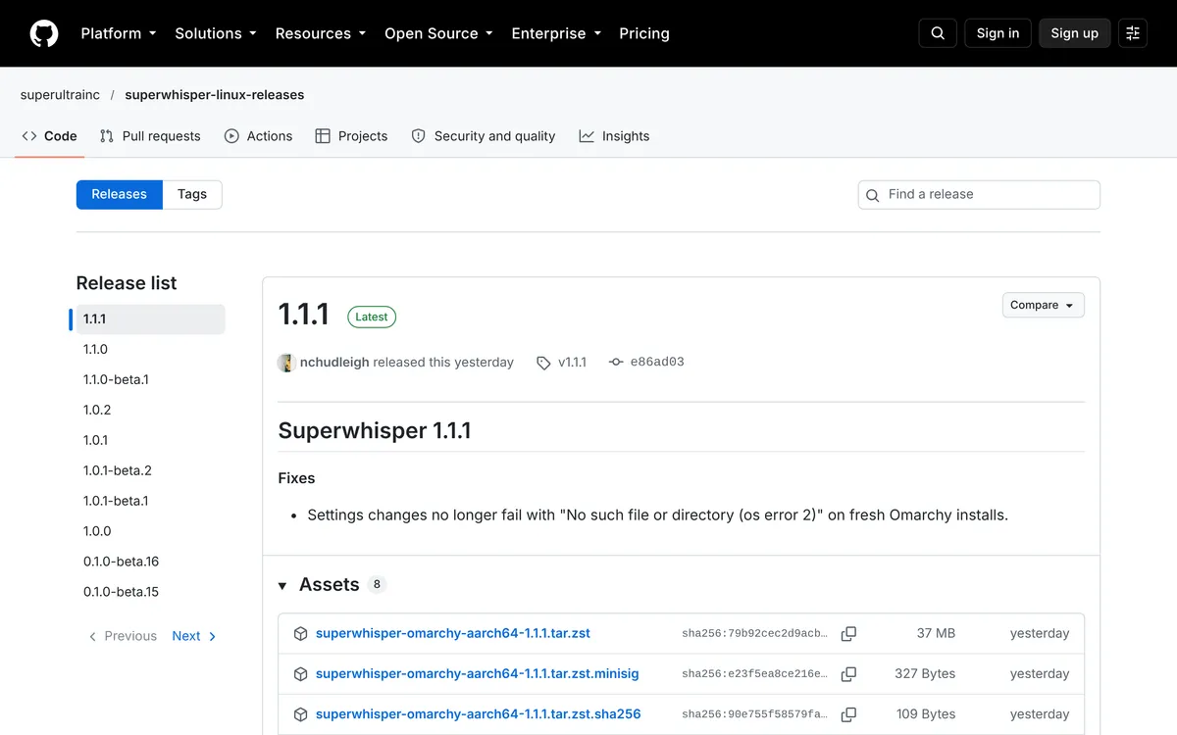Select release 1.1.1 in the release list
The image size is (1177, 735).
pyautogui.click(x=151, y=318)
